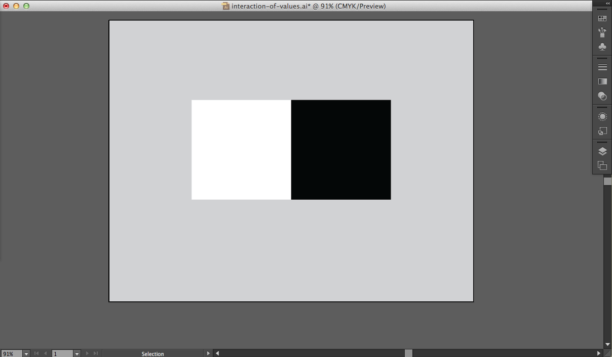Open the Graphic Styles panel icon
The height and width of the screenshot is (357, 612).
pyautogui.click(x=602, y=131)
